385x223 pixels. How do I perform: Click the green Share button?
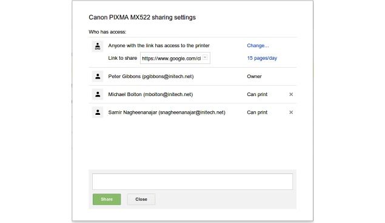pyautogui.click(x=107, y=199)
